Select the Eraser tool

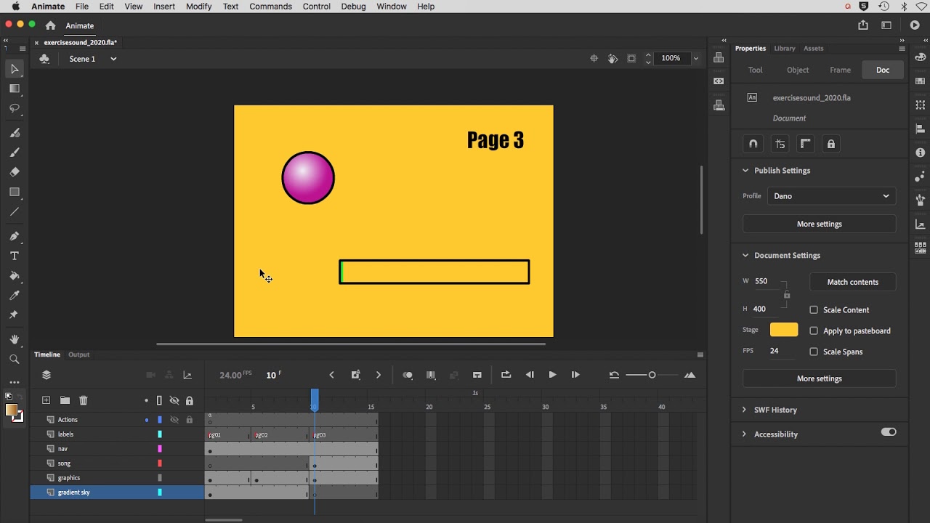(x=15, y=172)
